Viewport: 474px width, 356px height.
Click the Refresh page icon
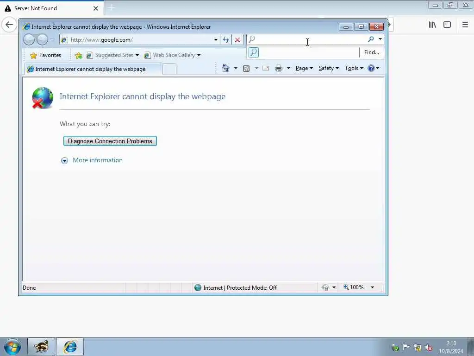(x=226, y=40)
